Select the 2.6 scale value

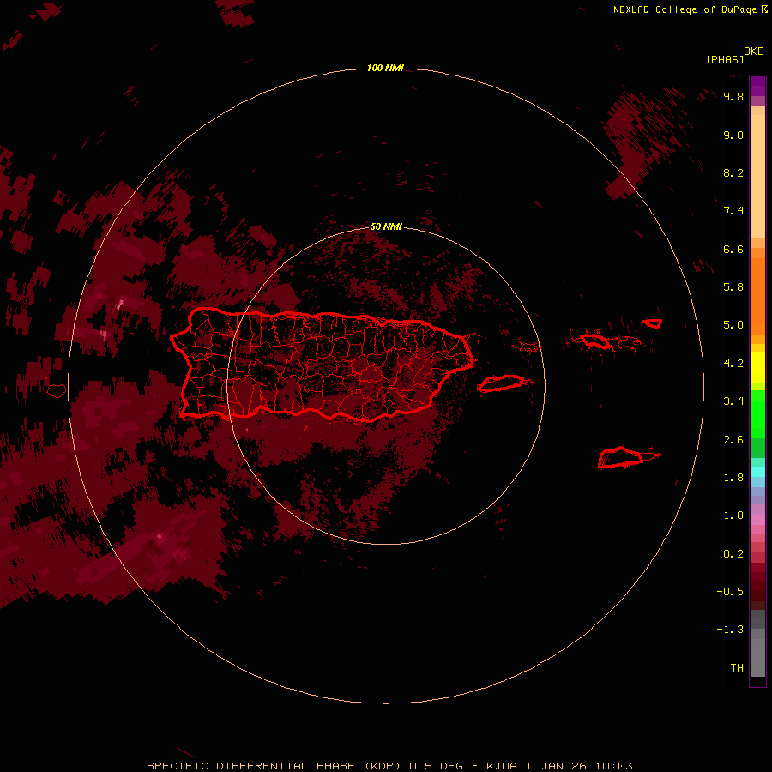[733, 440]
